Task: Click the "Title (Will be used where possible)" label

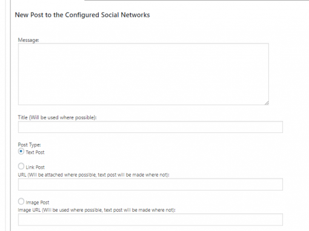Action: (x=57, y=117)
